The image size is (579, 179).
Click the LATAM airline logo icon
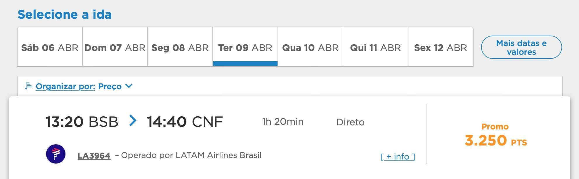pos(56,154)
